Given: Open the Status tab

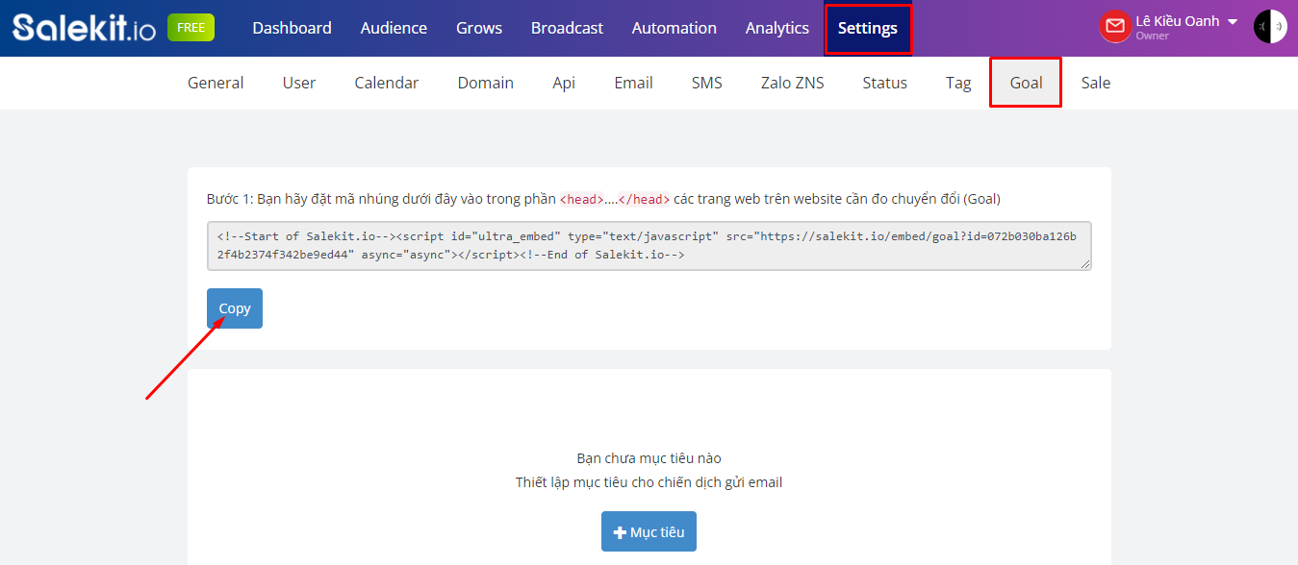Looking at the screenshot, I should pyautogui.click(x=885, y=83).
